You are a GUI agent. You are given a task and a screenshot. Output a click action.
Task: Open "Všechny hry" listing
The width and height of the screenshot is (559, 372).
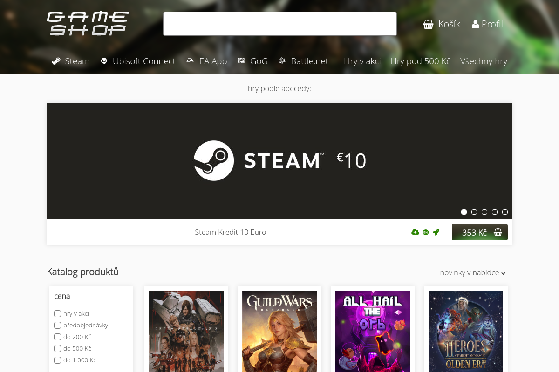[x=484, y=61]
